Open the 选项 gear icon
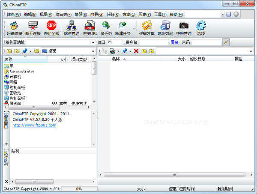The width and height of the screenshot is (257, 194). click(x=201, y=28)
